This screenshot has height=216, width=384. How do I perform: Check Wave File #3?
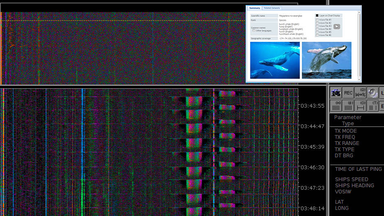(317, 26)
